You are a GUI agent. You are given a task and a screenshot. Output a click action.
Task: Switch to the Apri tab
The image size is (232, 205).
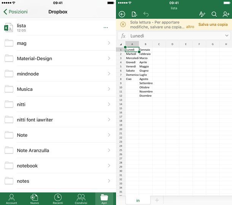point(104,199)
